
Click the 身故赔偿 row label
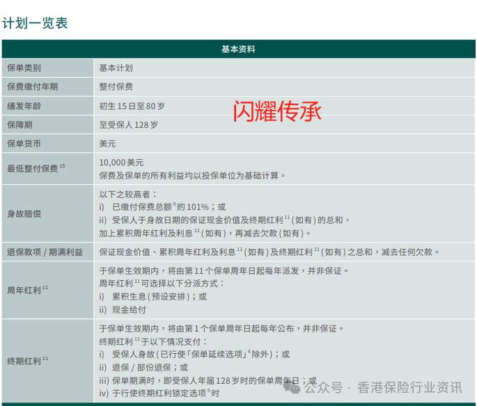tap(24, 213)
